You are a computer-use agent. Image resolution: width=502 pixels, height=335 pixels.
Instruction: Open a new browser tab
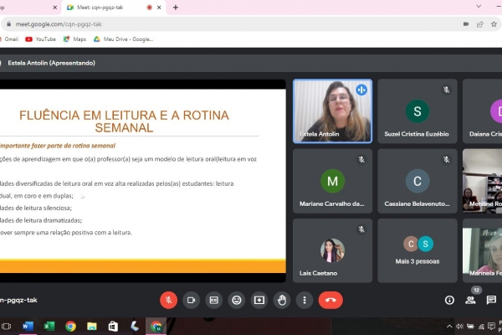(176, 8)
